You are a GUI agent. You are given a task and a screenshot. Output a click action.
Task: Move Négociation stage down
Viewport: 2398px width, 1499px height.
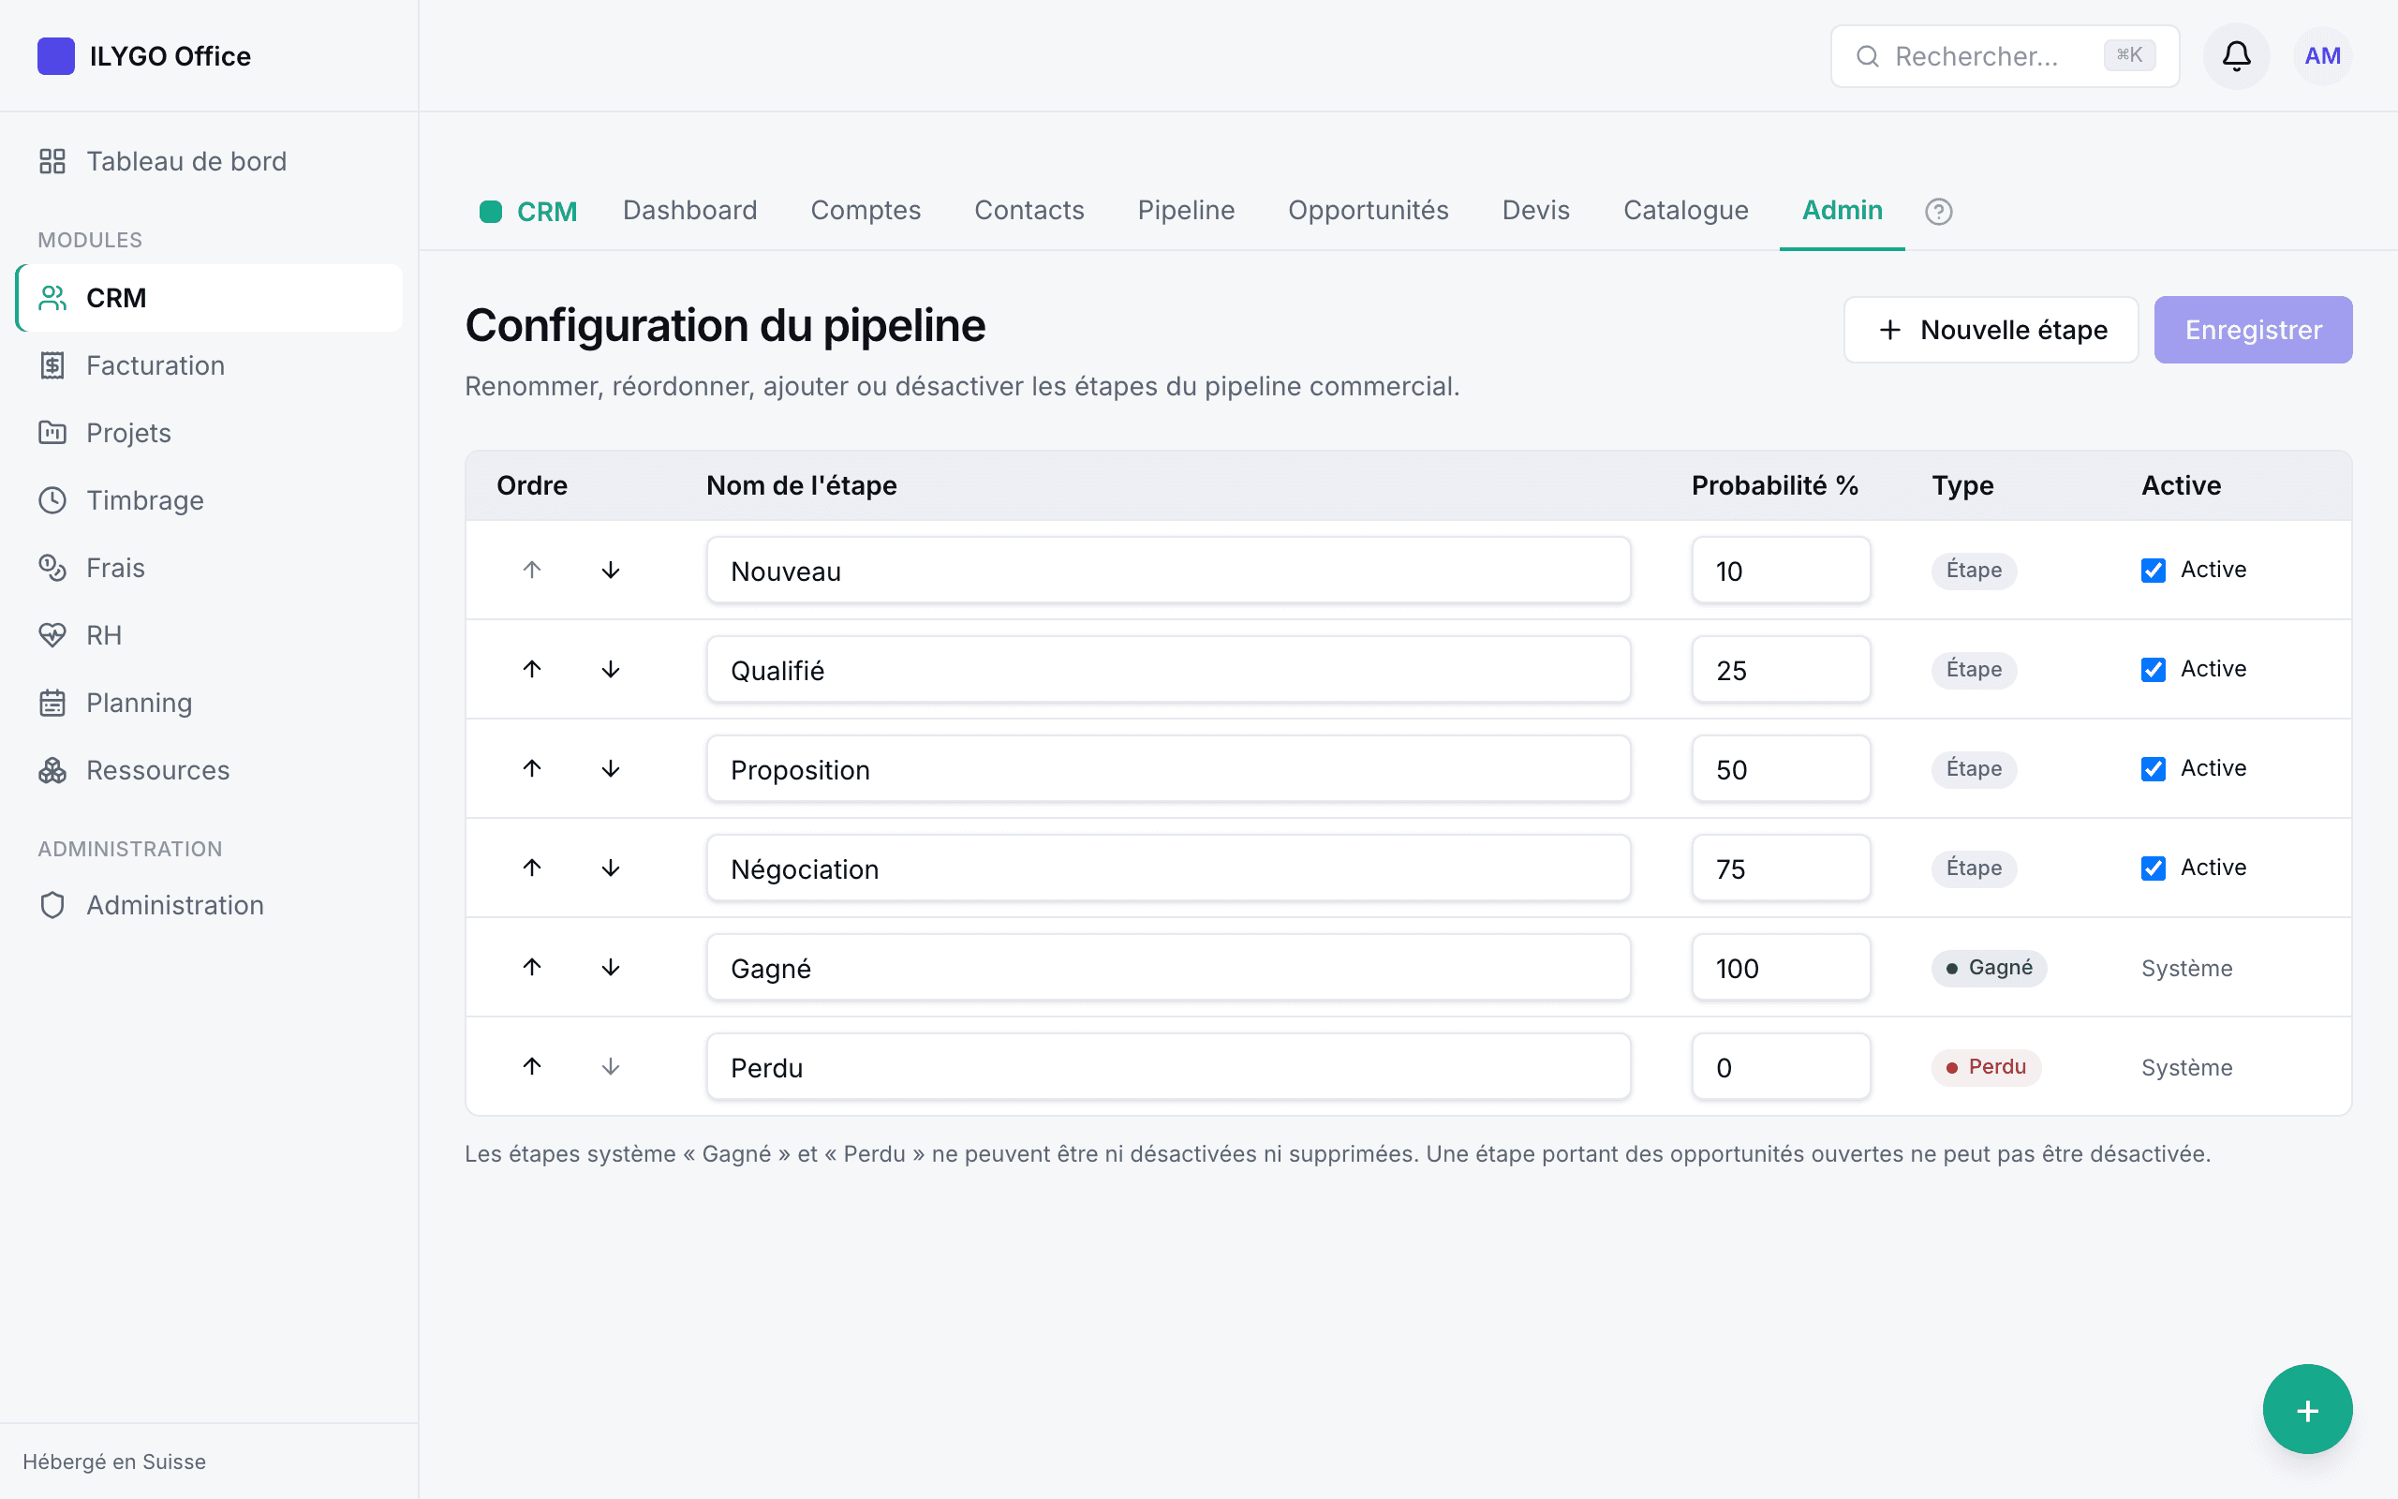[x=611, y=868]
